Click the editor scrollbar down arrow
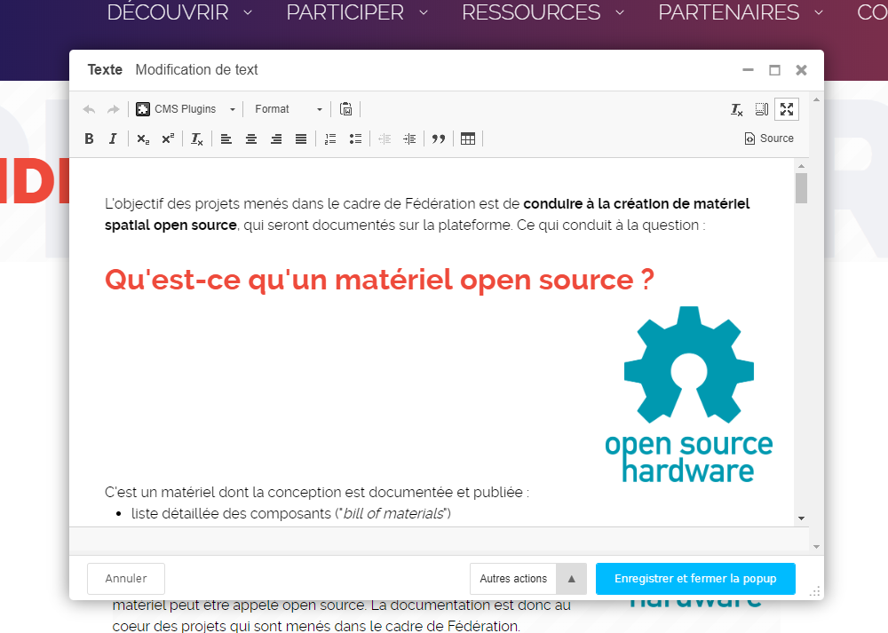 (801, 518)
